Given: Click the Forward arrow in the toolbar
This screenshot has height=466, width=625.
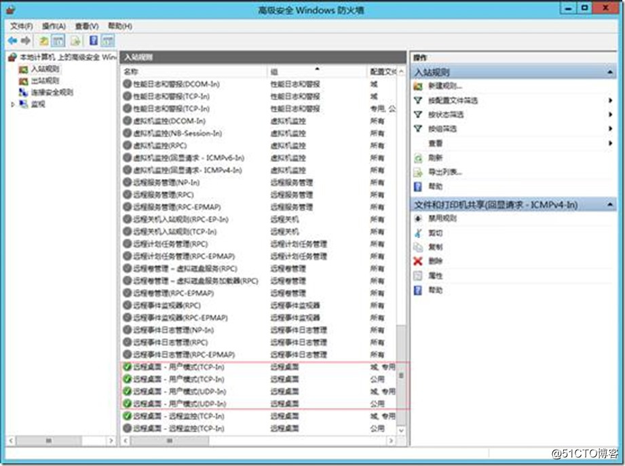Looking at the screenshot, I should (x=26, y=41).
